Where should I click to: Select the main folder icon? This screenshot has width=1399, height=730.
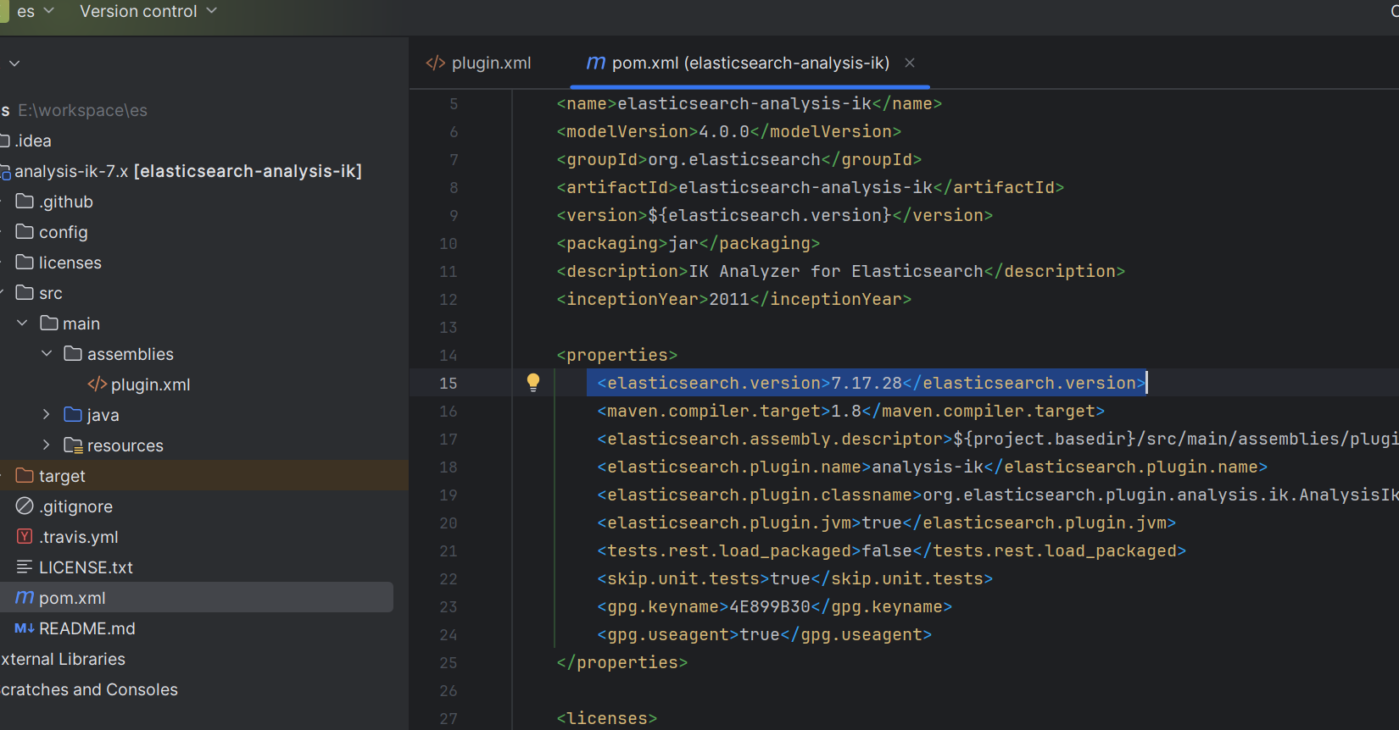49,324
